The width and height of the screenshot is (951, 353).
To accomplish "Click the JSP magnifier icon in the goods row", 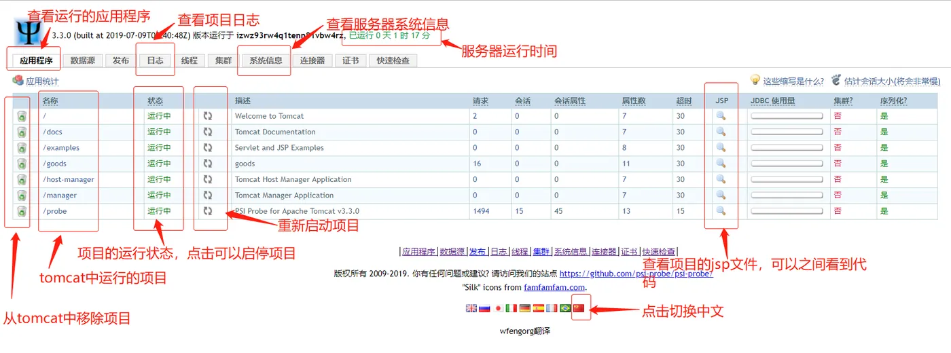I will [x=721, y=164].
